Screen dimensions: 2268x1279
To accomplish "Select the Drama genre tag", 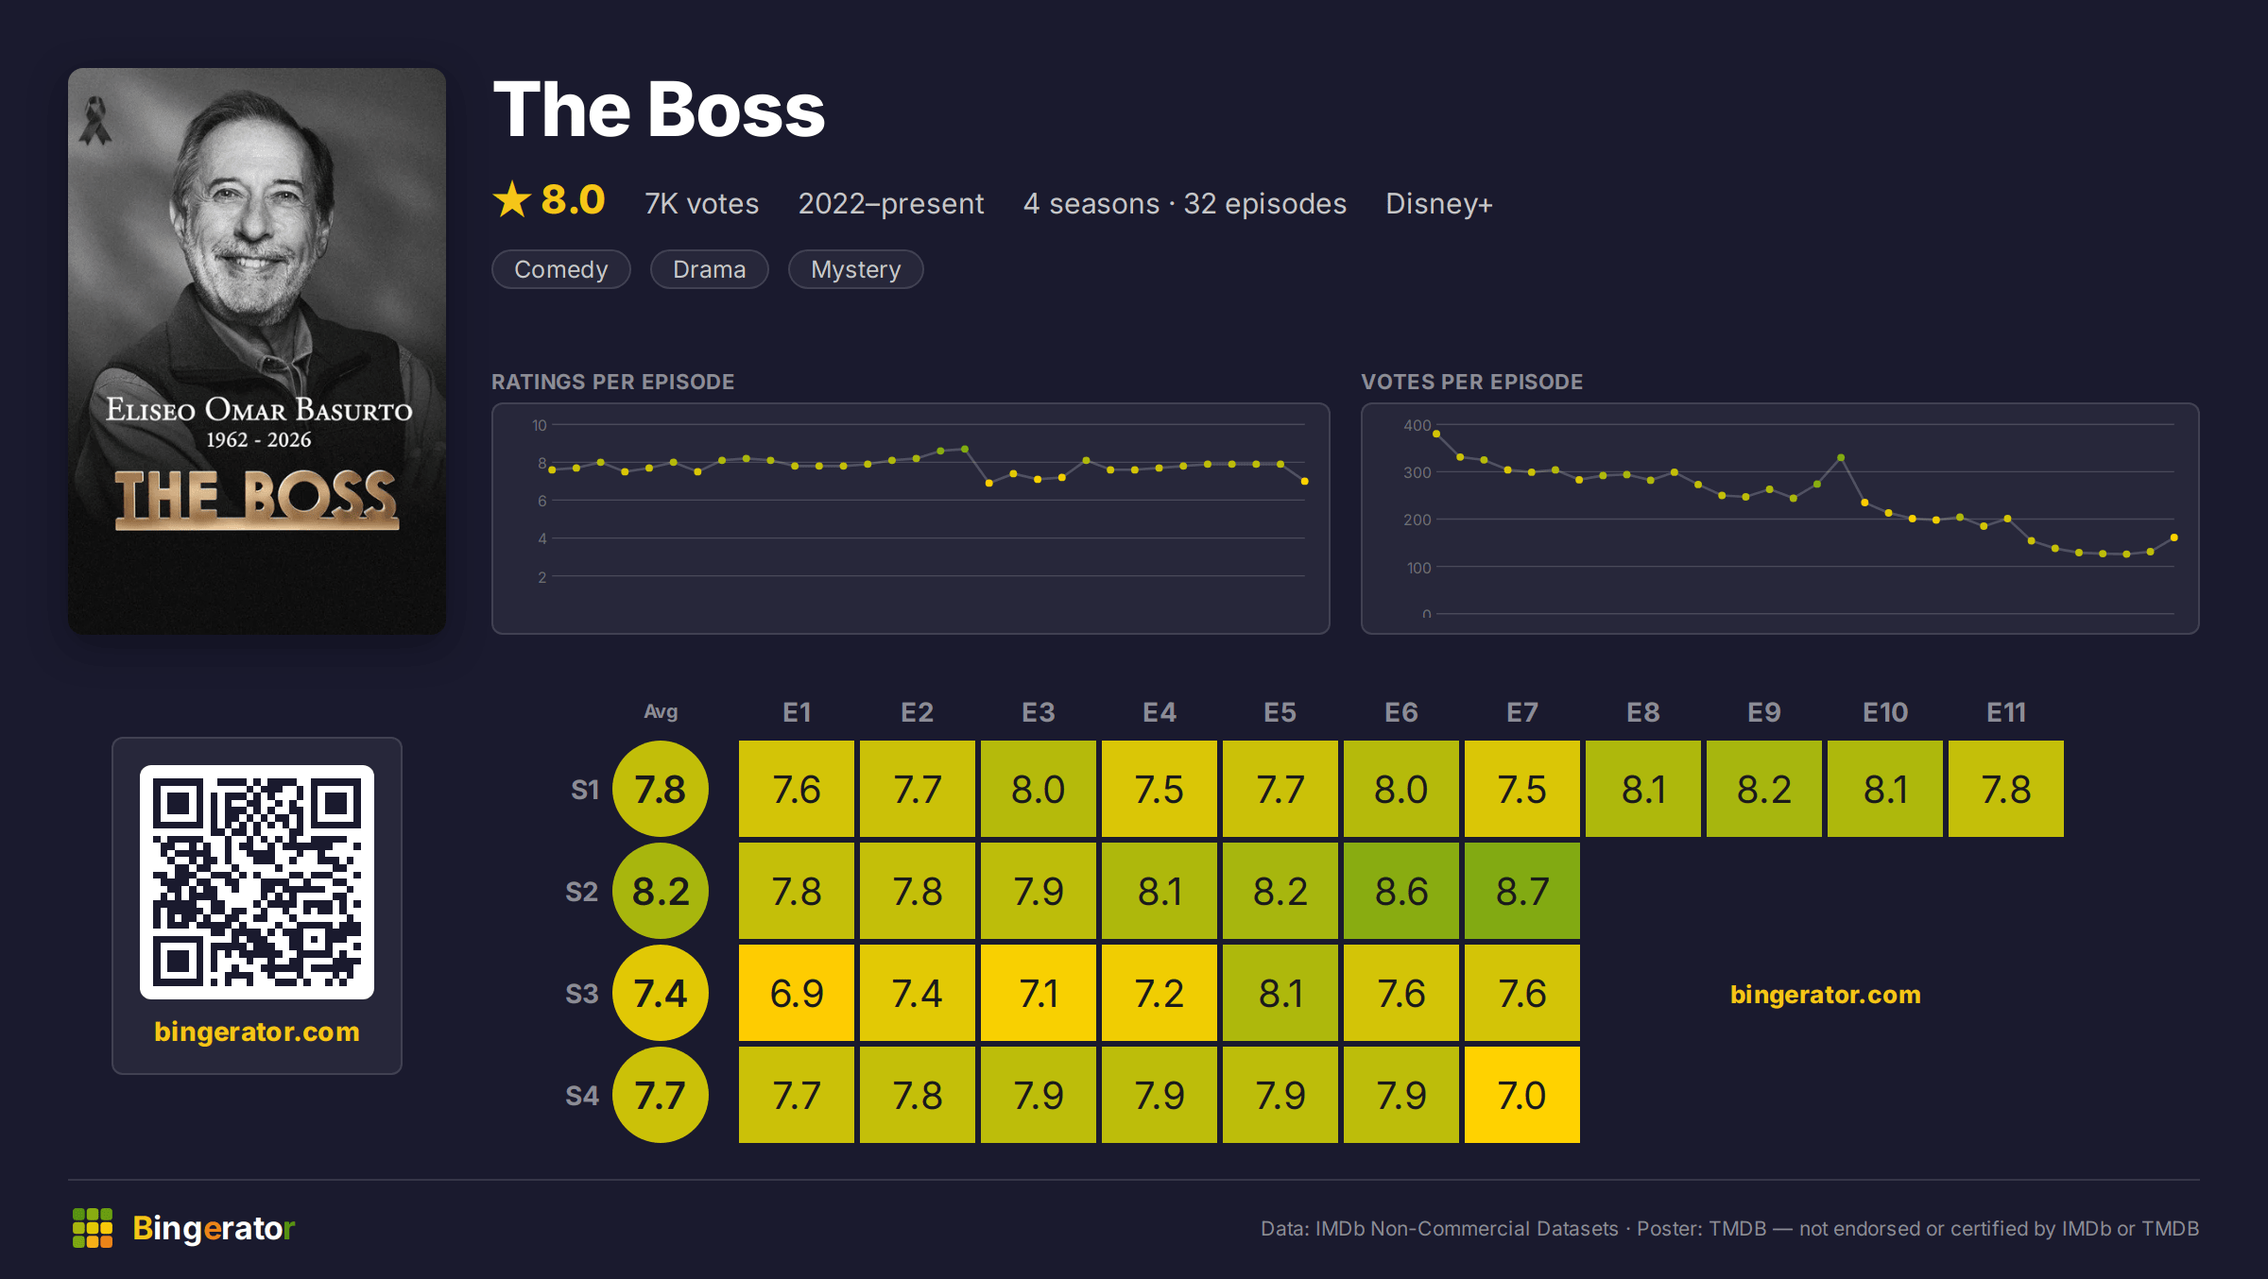I will [x=710, y=269].
